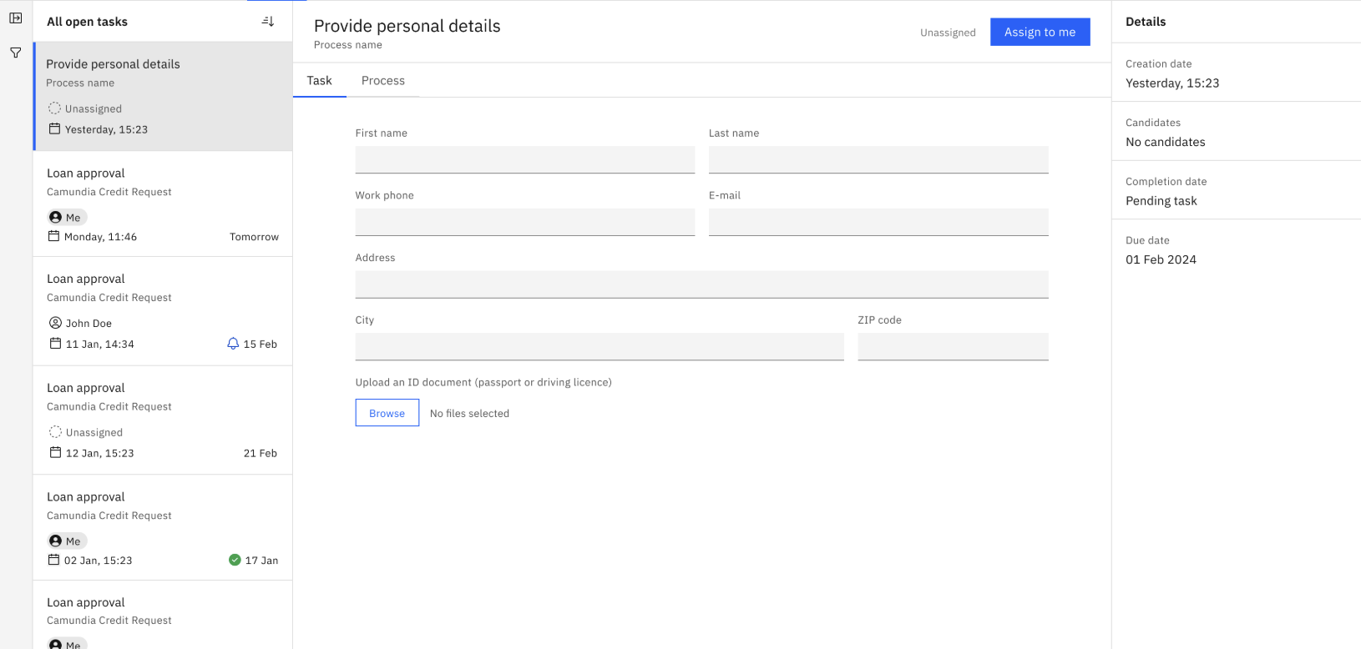Click calendar icon next to Monday, 11:46
Screen dimensions: 1361x649
tap(53, 236)
